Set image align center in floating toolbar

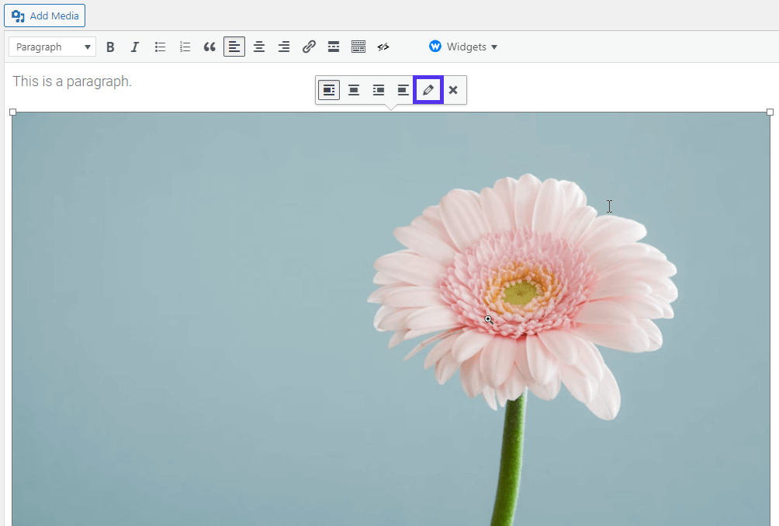[354, 90]
